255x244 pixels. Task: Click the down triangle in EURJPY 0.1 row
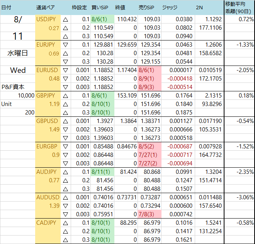click(x=65, y=45)
